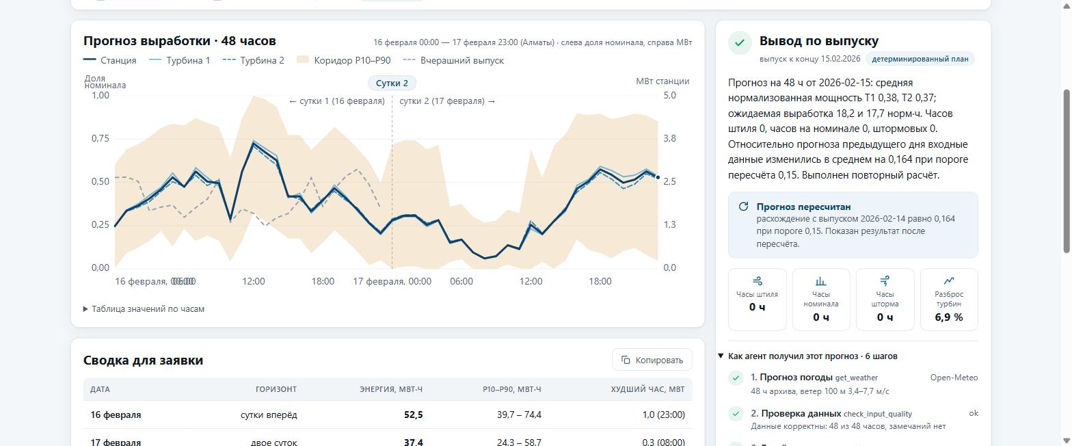1072x446 pixels.
Task: Click the детерминированный план badge
Action: [920, 59]
